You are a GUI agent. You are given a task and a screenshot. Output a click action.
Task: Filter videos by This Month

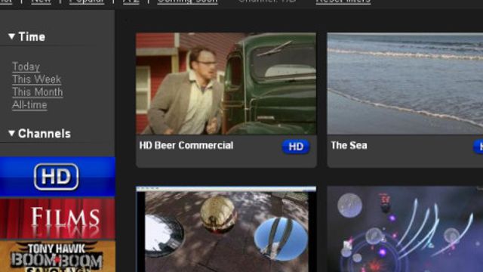click(x=38, y=92)
